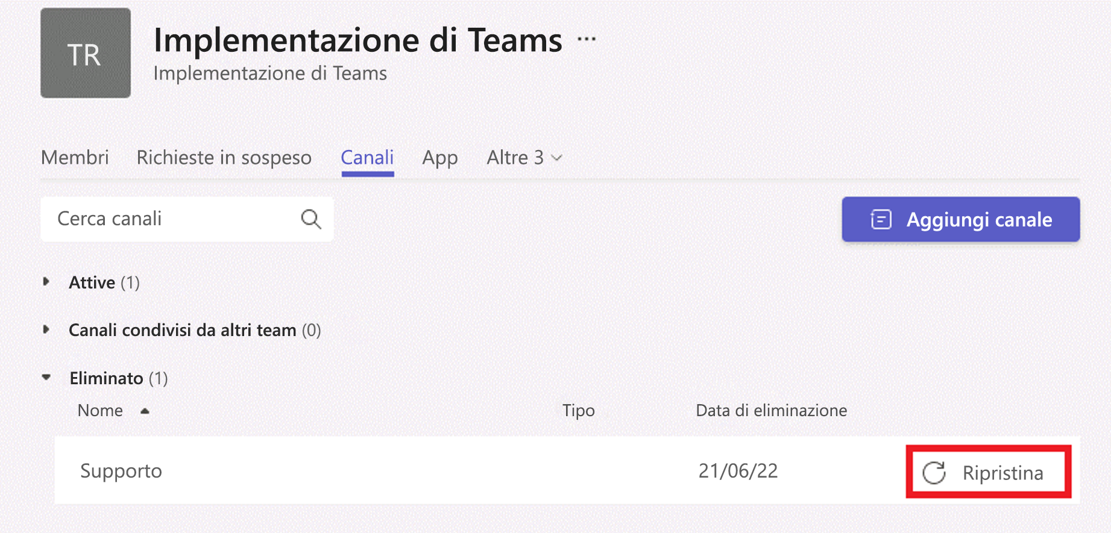Click the Nome sort arrow icon
Image resolution: width=1111 pixels, height=533 pixels.
point(145,411)
